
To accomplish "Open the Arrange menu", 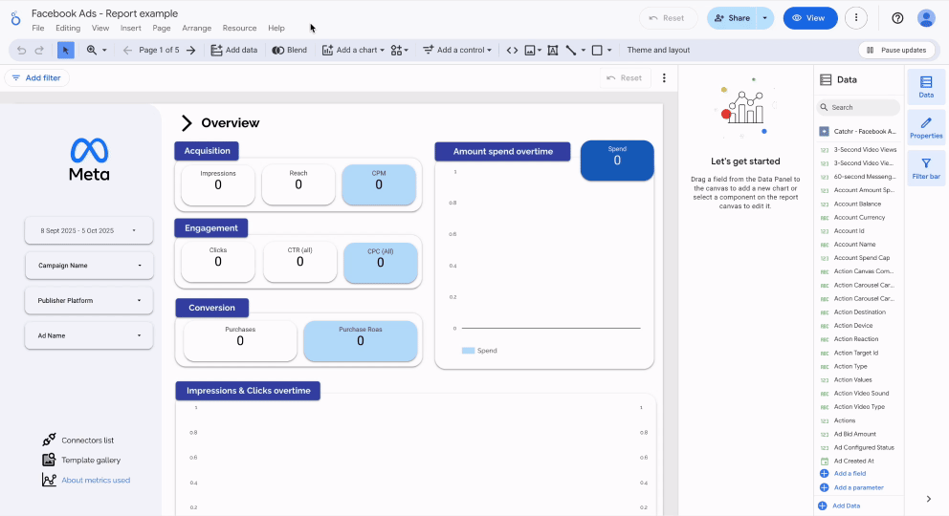I will (x=197, y=29).
